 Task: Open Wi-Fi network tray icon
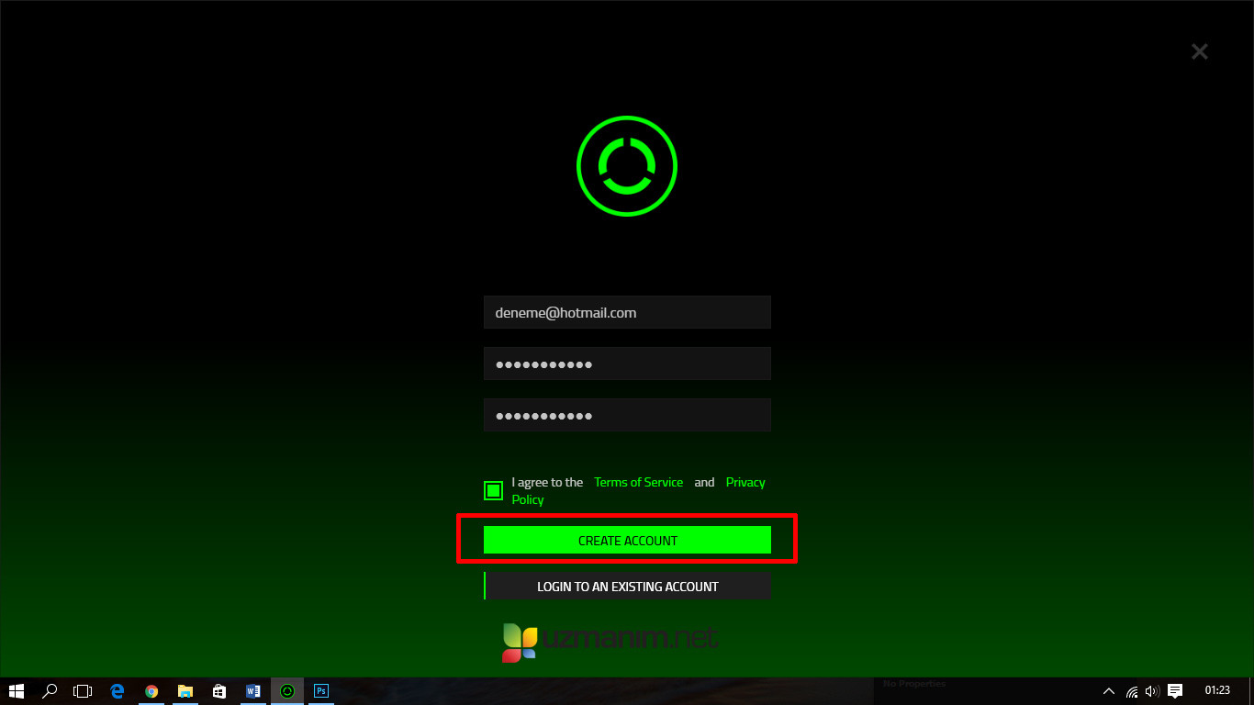pos(1132,691)
